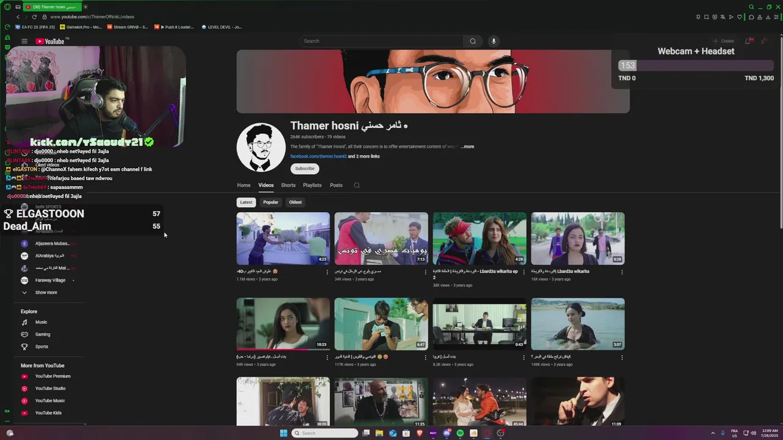Open more options for Lbard3a wikarita ep 2 video
Image resolution: width=783 pixels, height=440 pixels.
[x=524, y=272]
